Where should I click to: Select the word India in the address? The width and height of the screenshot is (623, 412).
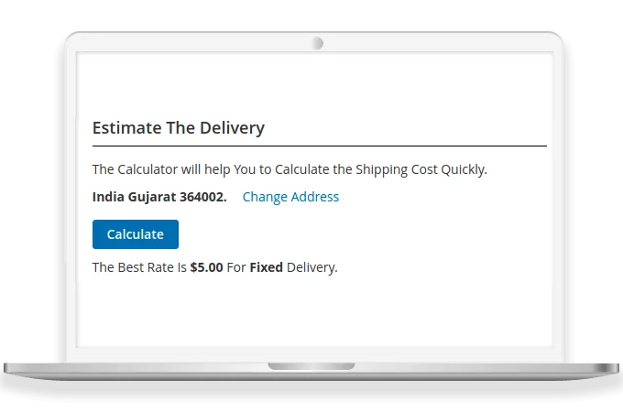pyautogui.click(x=109, y=197)
